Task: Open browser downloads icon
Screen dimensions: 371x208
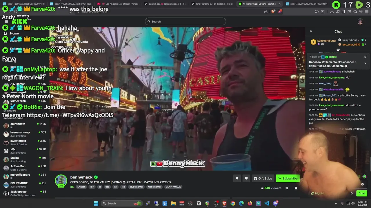Action: 332,12
